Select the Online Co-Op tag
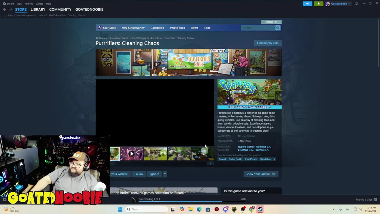This screenshot has width=380, height=214. 235,159
